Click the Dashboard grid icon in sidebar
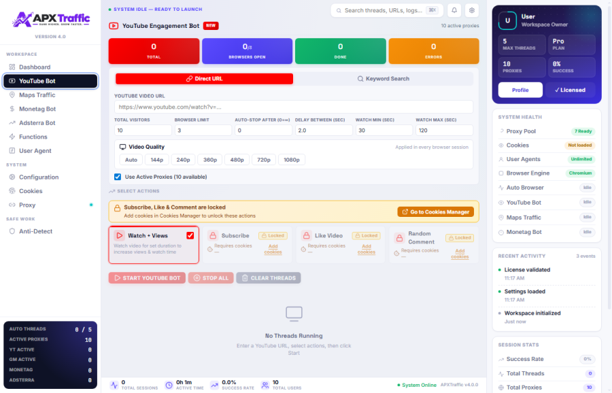612x393 pixels. point(12,67)
